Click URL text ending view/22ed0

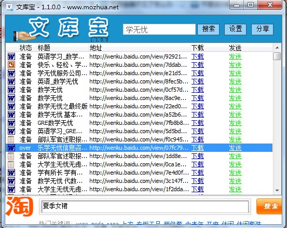pyautogui.click(x=138, y=106)
